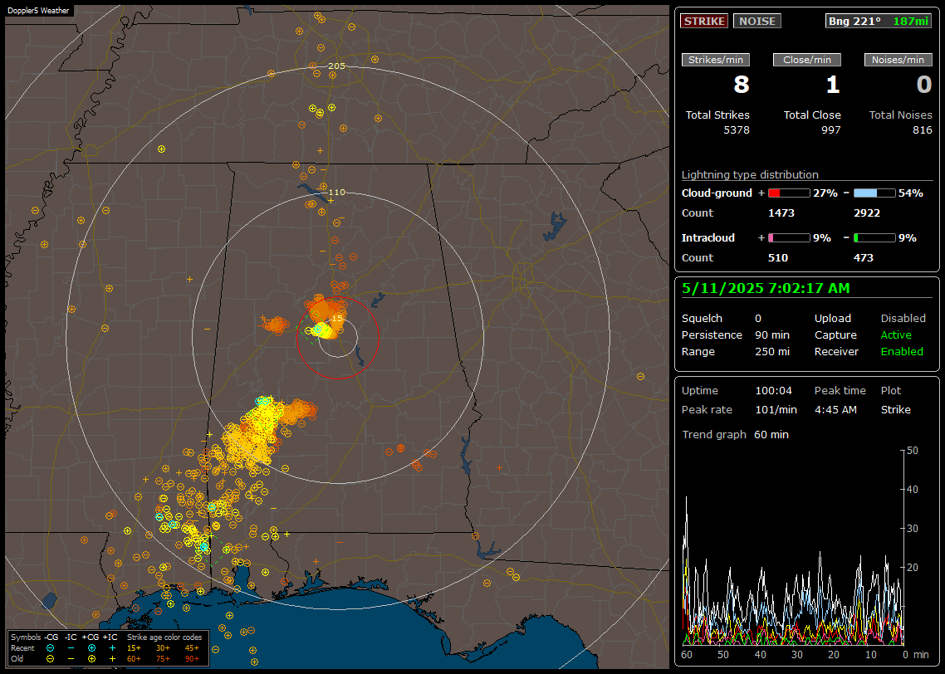
Task: Click the strikes per minute value 8
Action: 742,85
